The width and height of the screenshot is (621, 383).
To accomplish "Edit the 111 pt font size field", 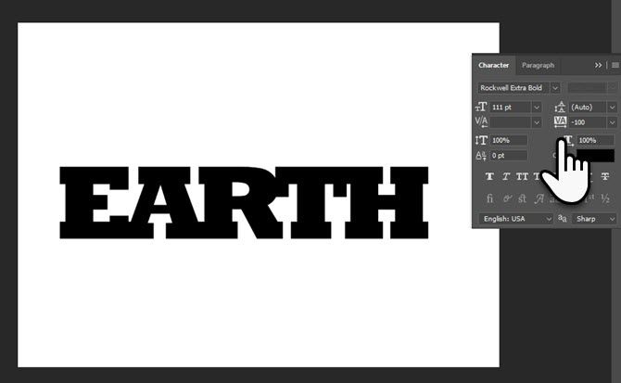I will click(x=511, y=108).
